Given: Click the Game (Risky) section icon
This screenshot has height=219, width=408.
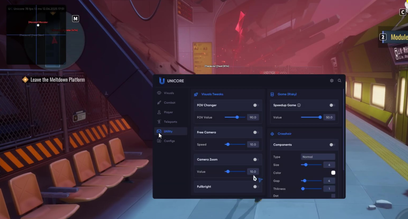Looking at the screenshot, I should 272,94.
